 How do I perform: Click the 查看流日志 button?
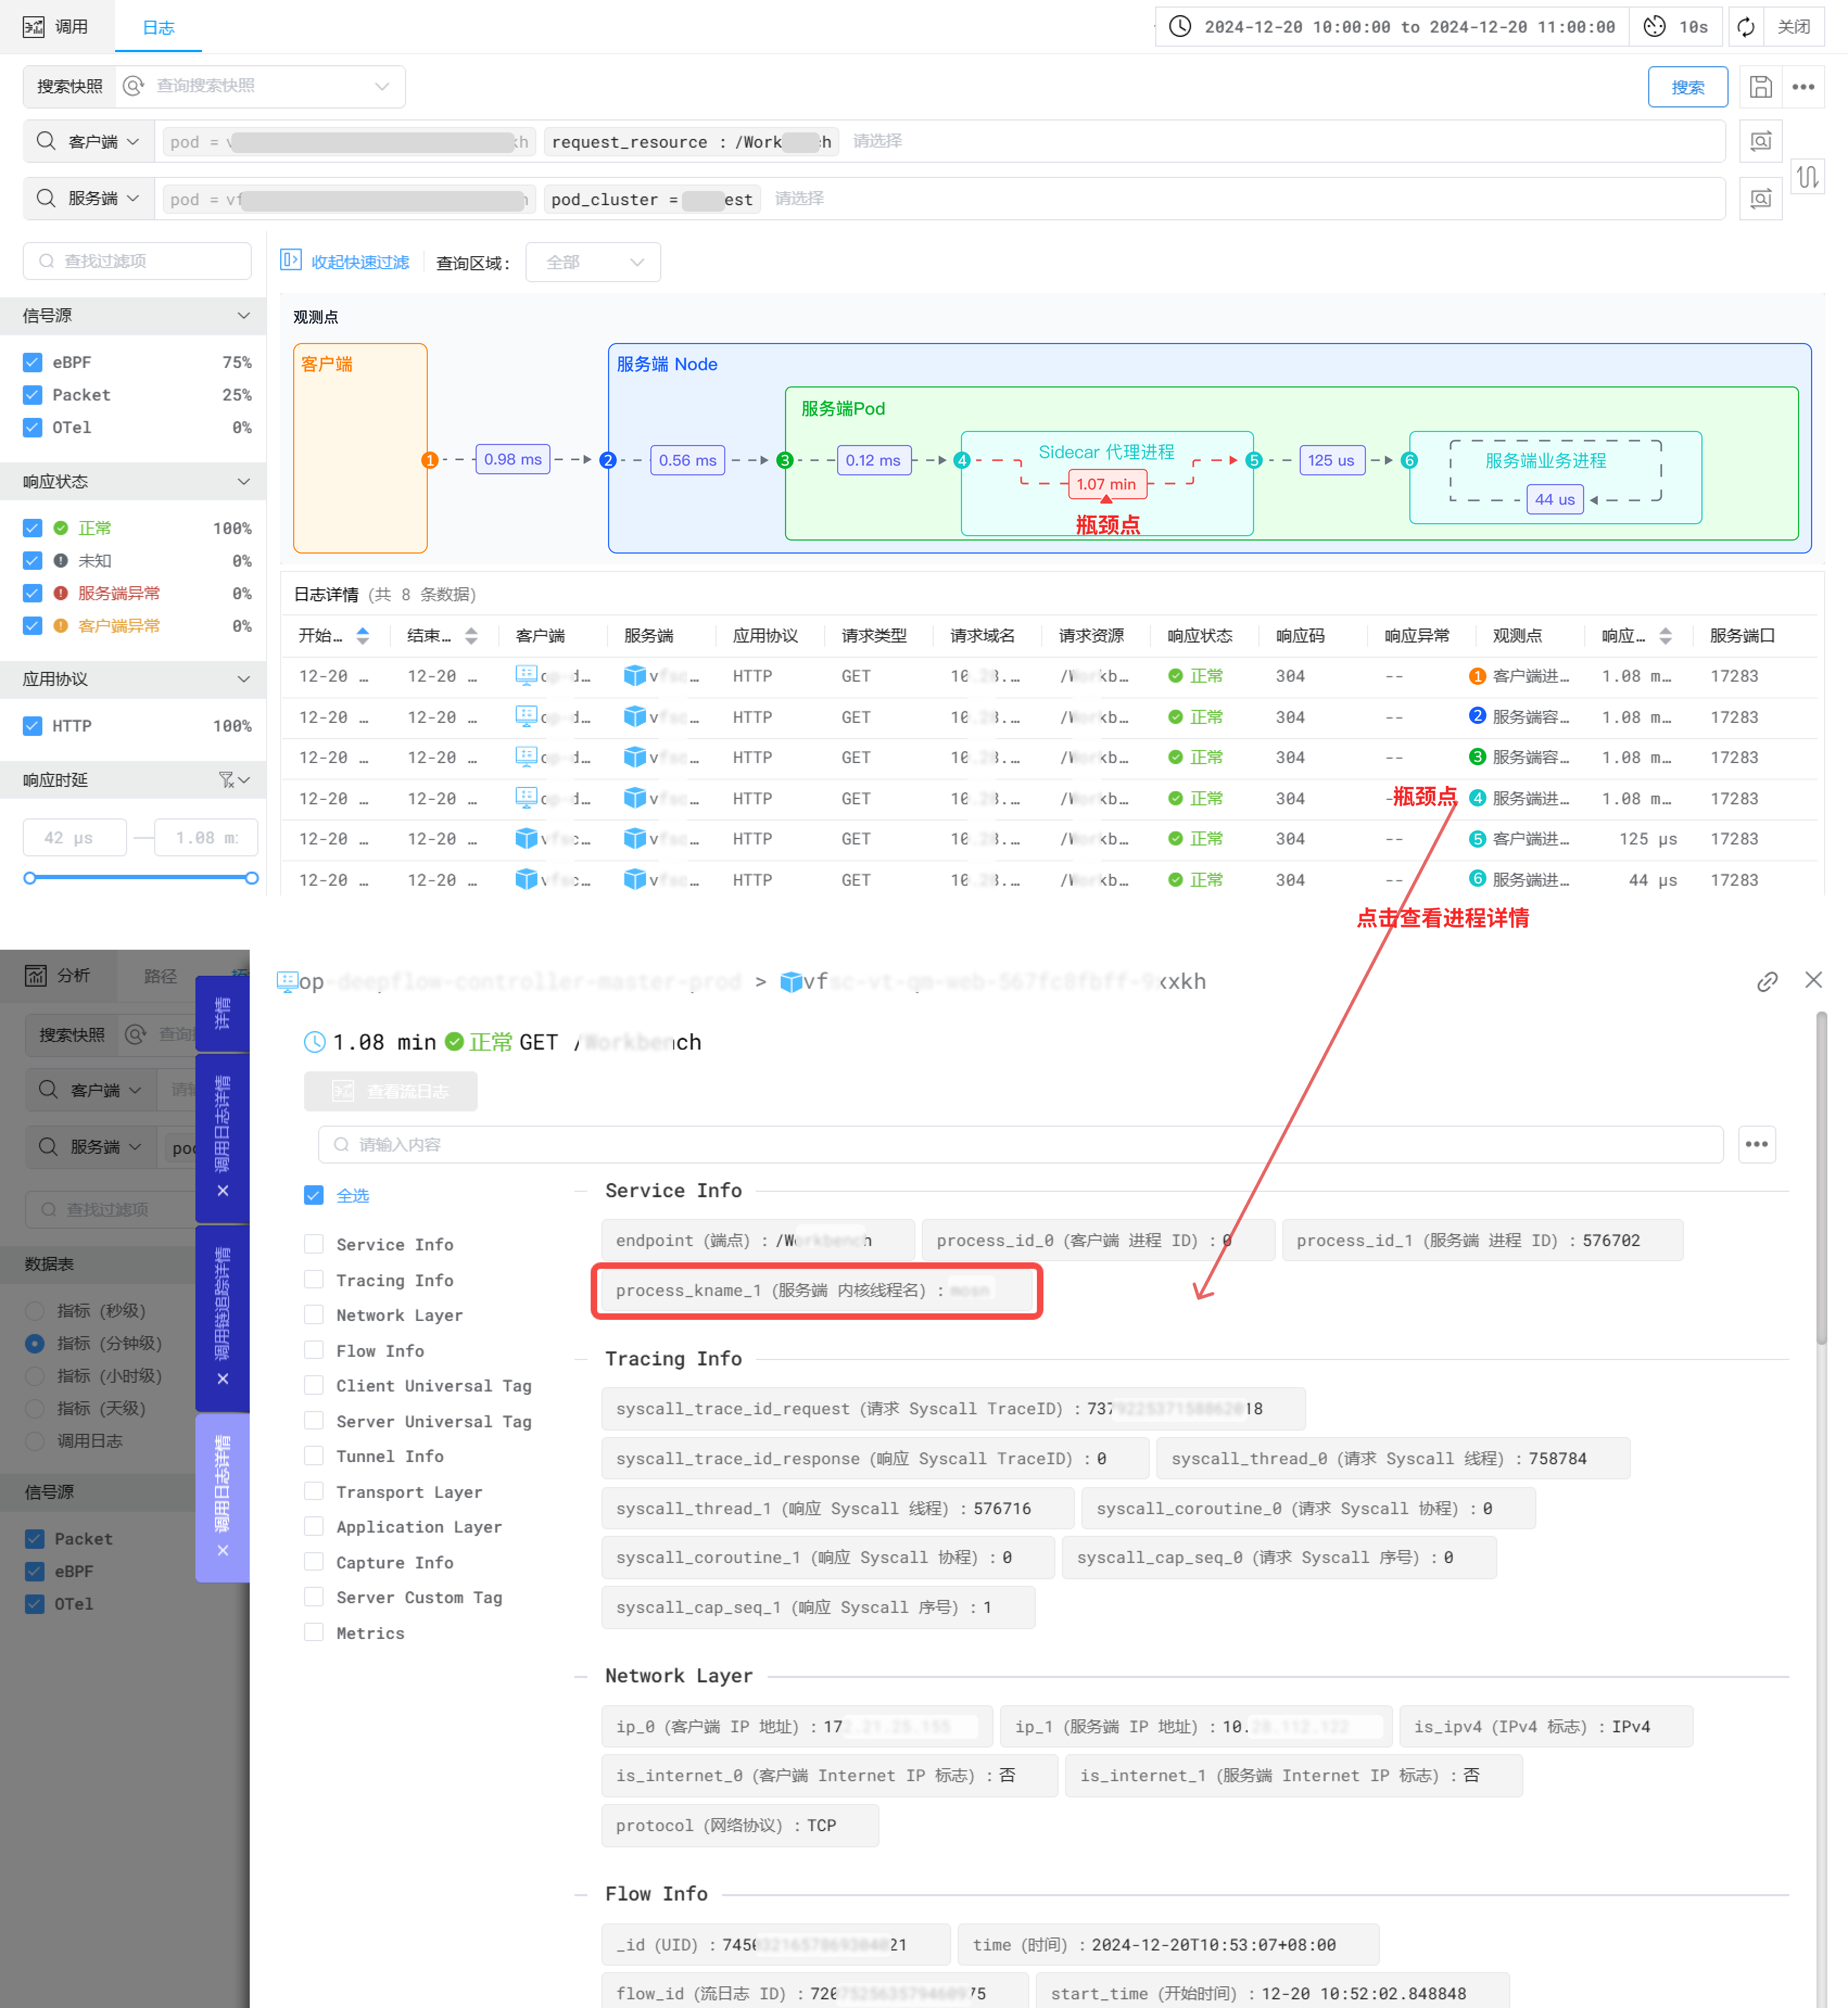(391, 1091)
